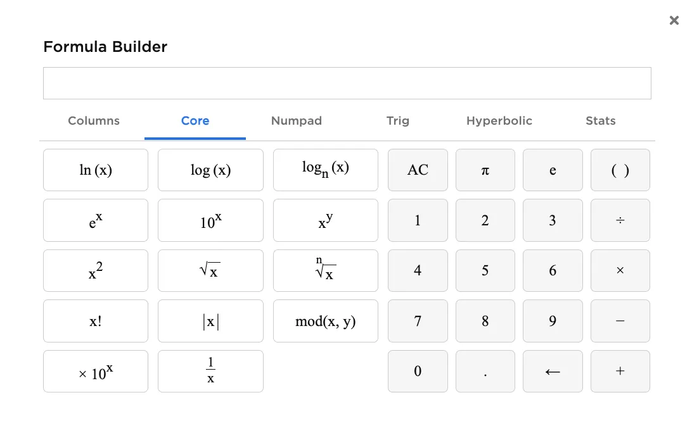Insert Euler's number e

(x=553, y=170)
